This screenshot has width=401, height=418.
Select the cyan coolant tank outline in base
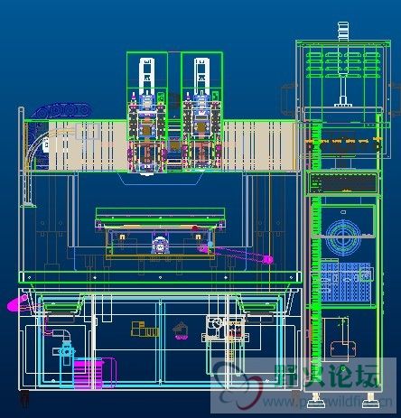[x=160, y=341]
